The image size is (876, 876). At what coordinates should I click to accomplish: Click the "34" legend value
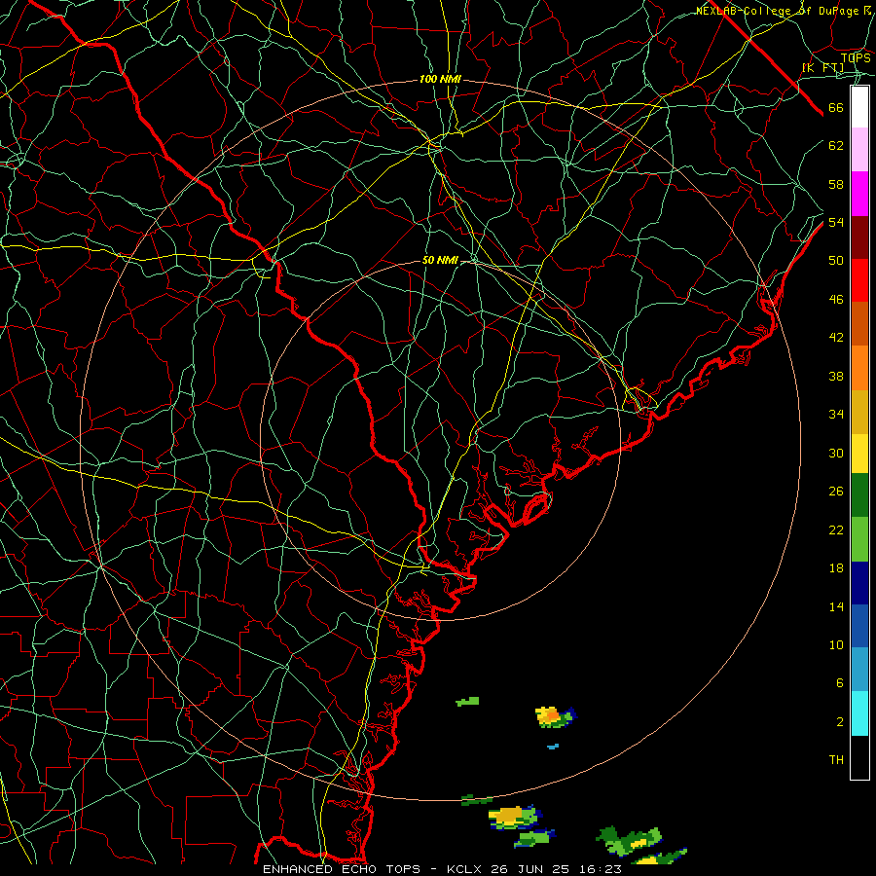coord(836,415)
